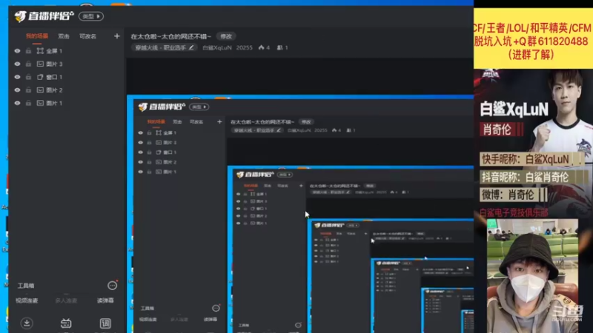This screenshot has width=593, height=333.
Task: Click the flame popularity icon
Action: point(262,47)
